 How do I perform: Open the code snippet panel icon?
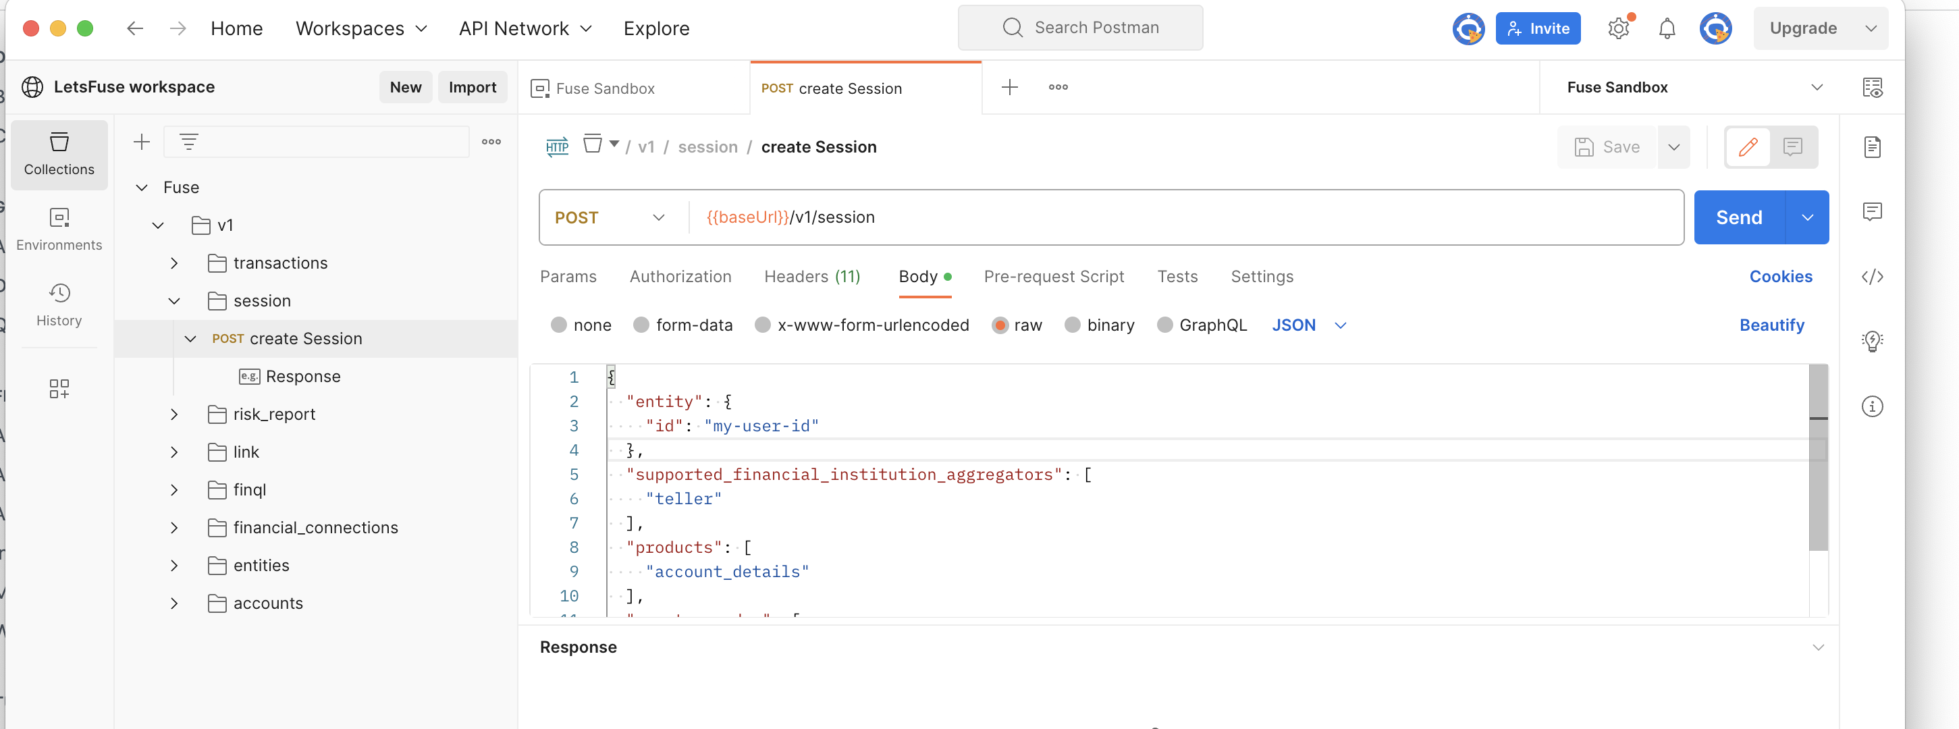coord(1871,277)
